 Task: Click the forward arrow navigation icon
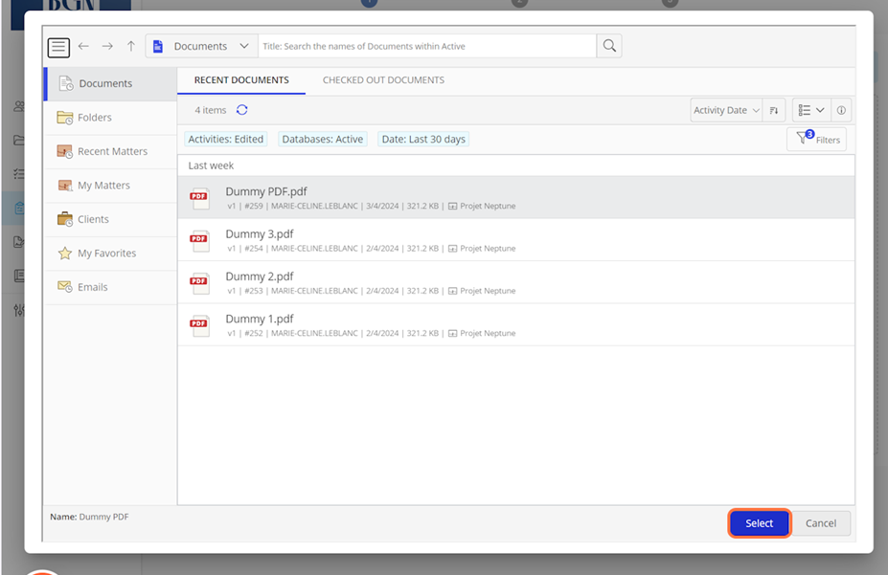tap(107, 46)
